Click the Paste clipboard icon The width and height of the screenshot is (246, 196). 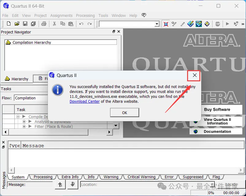point(71,24)
